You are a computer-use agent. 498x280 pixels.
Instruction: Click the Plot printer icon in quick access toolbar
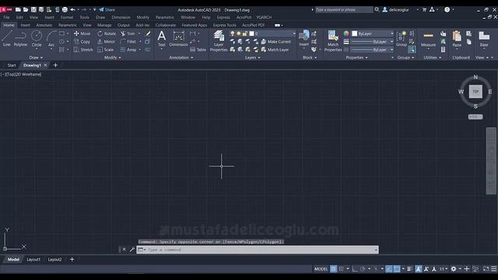pos(65,10)
